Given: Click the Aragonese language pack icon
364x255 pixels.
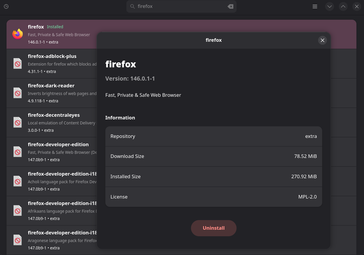Looking at the screenshot, I should (18, 240).
